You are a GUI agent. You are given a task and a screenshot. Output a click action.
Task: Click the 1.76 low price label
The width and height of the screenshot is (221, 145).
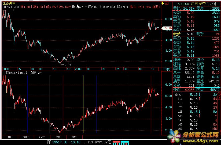[68, 65]
